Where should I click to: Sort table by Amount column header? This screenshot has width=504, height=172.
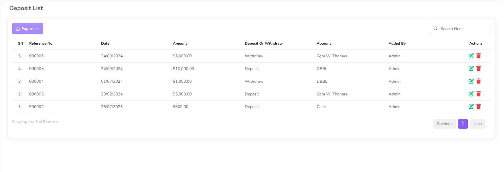180,43
